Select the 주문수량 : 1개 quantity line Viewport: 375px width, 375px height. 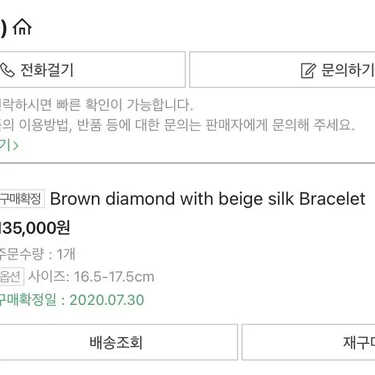pos(37,254)
